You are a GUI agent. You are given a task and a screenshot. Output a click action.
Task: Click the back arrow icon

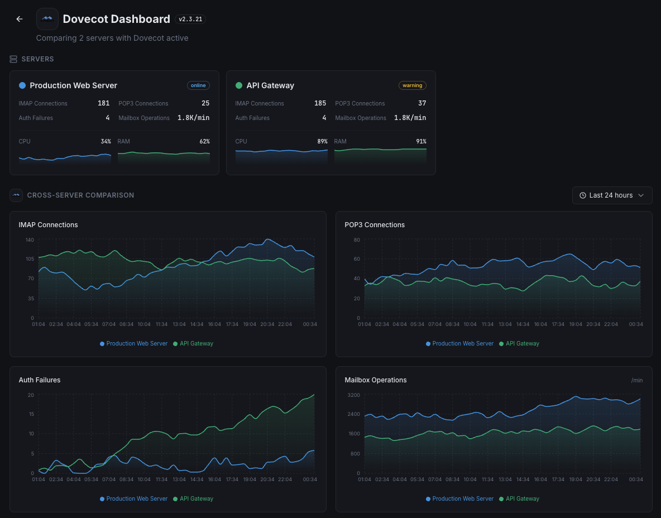(20, 19)
